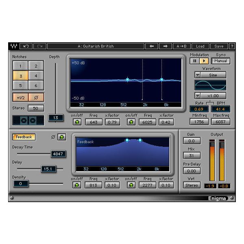Open the Save menu

219,46
